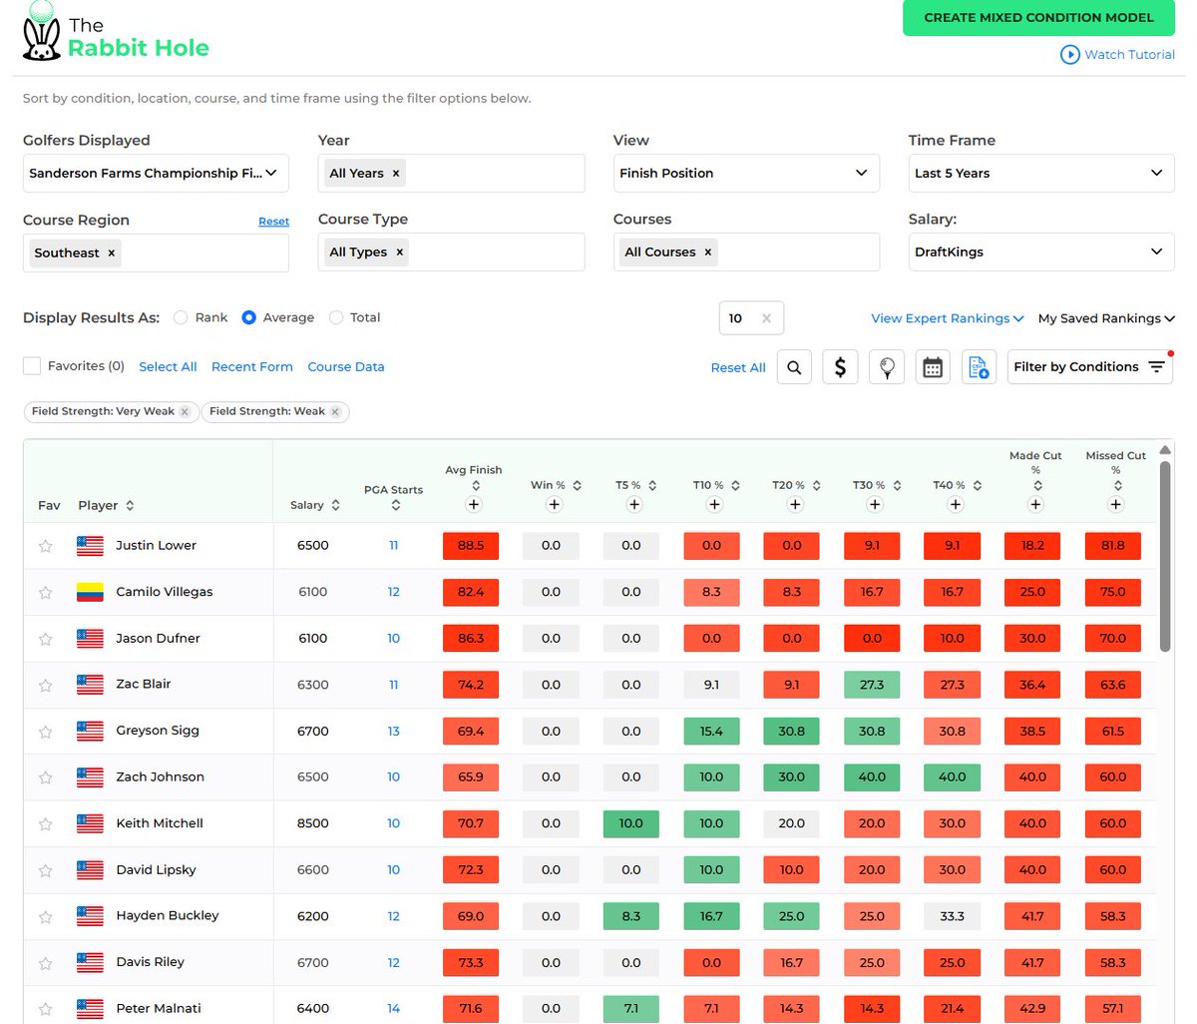Select the Rank radio button

(181, 317)
